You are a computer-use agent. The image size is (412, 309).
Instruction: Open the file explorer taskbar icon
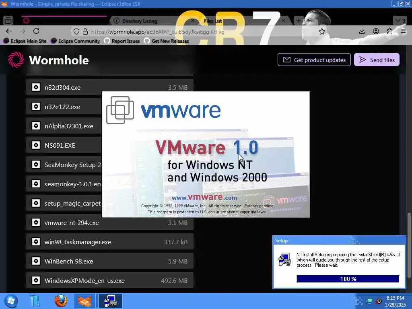[35, 301]
